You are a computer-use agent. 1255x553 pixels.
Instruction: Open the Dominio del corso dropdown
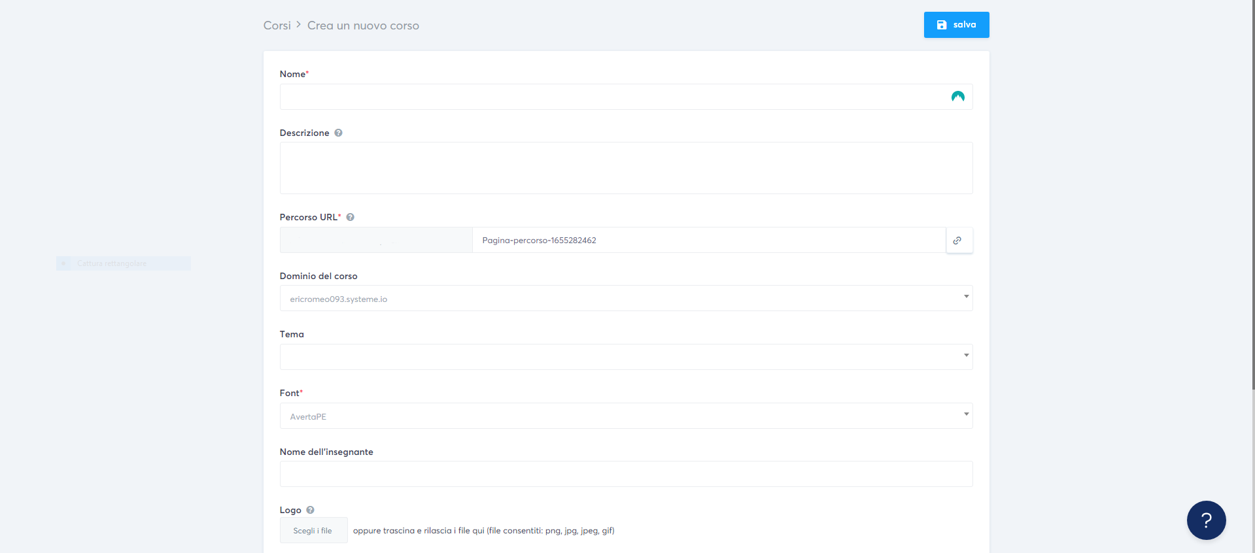tap(625, 299)
